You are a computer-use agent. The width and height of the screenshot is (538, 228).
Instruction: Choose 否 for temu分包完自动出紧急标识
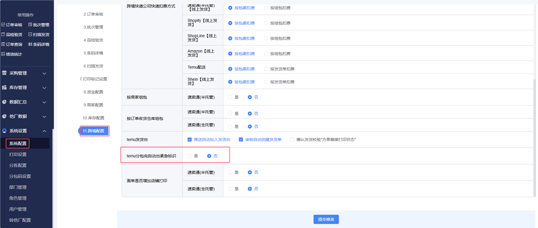pyautogui.click(x=209, y=156)
